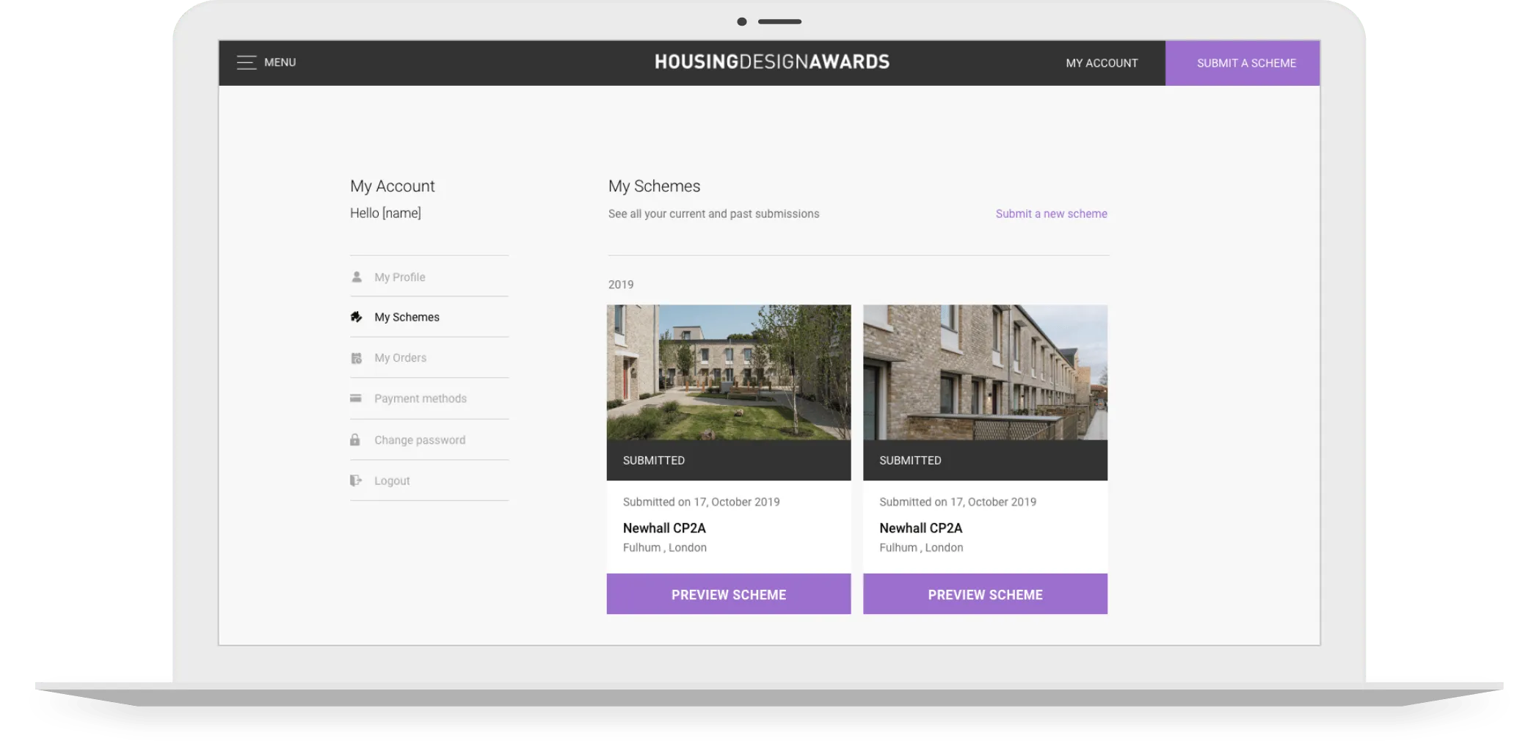Screen dimensions: 1539x752
Task: Click the Newhall CP2A title on first card
Action: pyautogui.click(x=664, y=528)
